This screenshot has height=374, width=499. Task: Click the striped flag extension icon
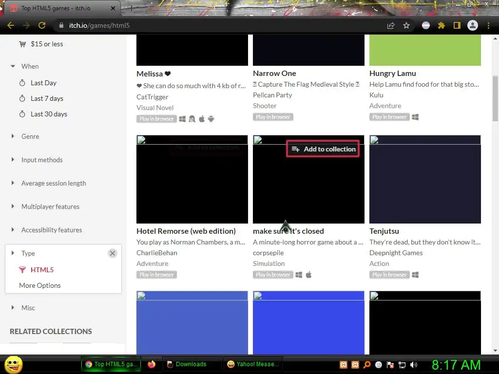click(x=426, y=25)
